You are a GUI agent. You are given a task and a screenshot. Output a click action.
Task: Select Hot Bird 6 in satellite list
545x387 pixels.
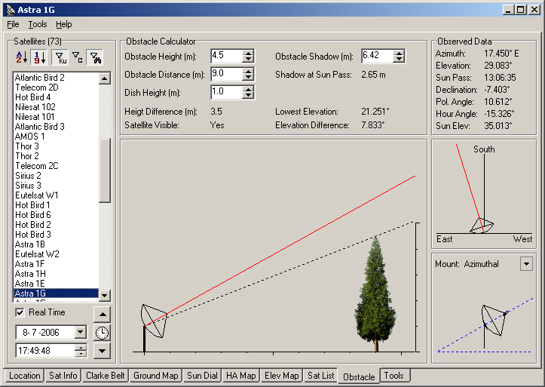33,215
